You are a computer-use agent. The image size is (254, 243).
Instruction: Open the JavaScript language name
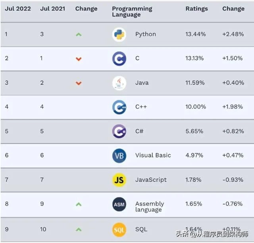click(x=151, y=180)
